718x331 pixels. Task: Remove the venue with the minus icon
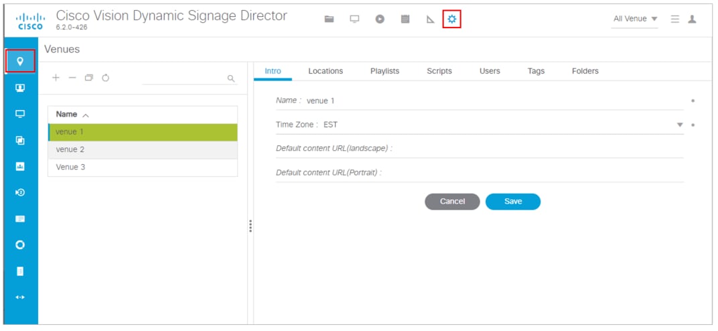(72, 78)
